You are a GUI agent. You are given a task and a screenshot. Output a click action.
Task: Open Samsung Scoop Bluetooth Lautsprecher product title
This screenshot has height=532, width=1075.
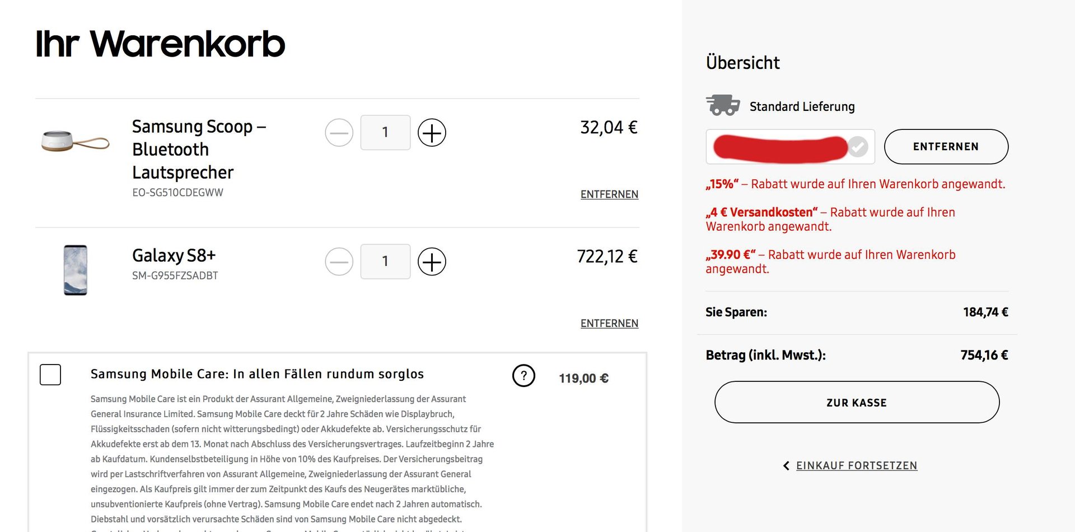(199, 150)
